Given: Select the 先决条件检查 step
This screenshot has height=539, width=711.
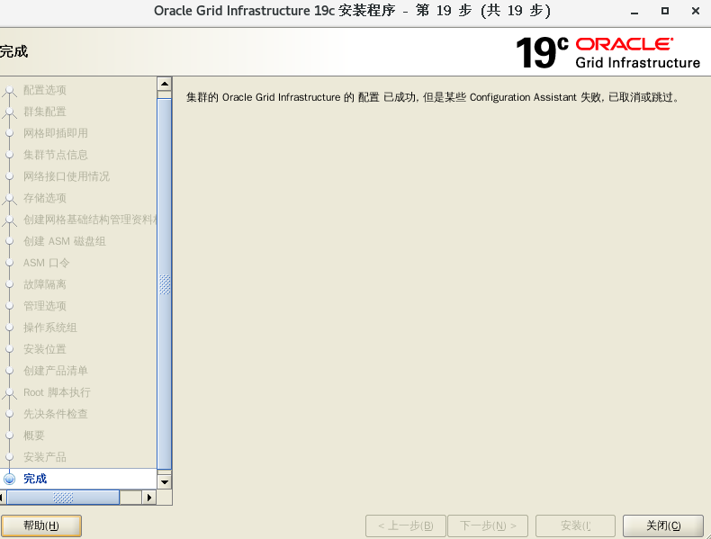Looking at the screenshot, I should tap(56, 414).
